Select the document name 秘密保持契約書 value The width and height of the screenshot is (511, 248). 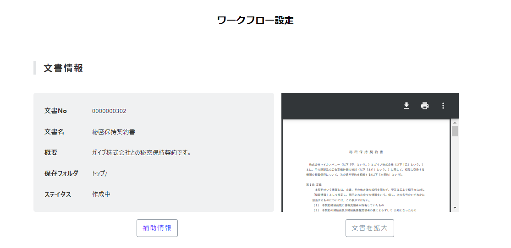click(113, 132)
